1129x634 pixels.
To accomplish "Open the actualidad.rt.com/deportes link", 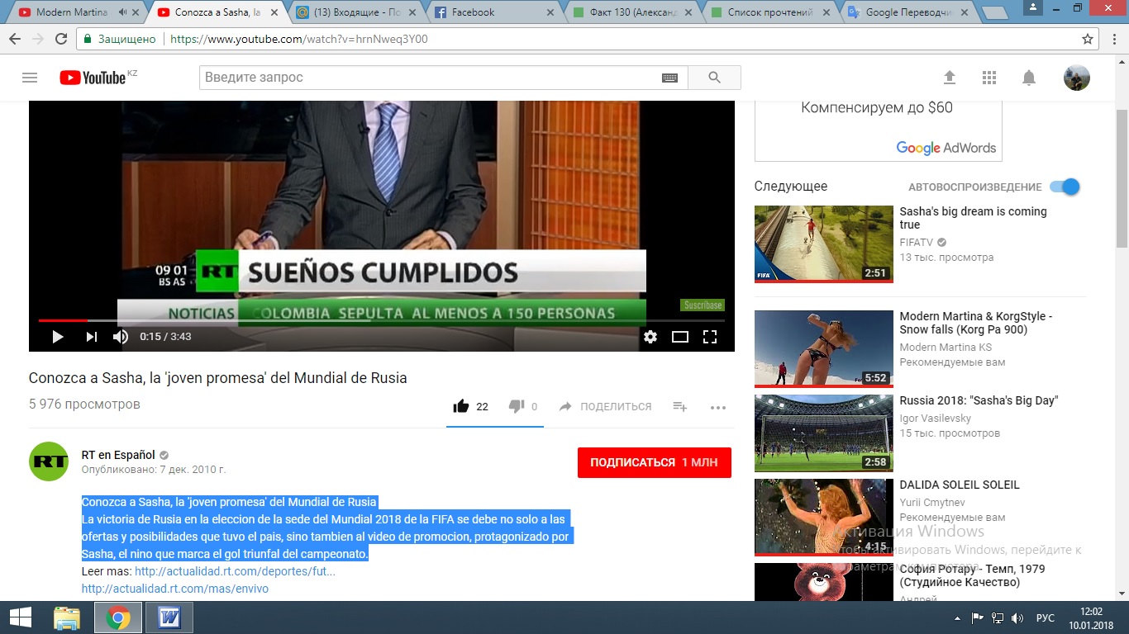I will click(x=235, y=571).
